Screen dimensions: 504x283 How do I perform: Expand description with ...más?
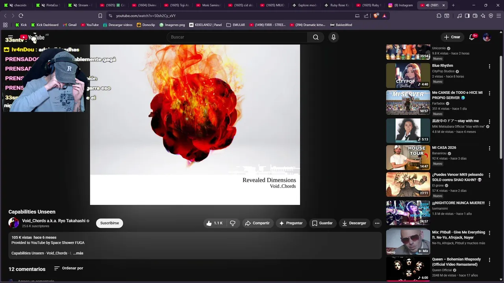[x=78, y=253]
